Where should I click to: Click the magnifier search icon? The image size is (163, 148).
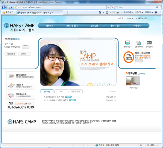pos(157,7)
